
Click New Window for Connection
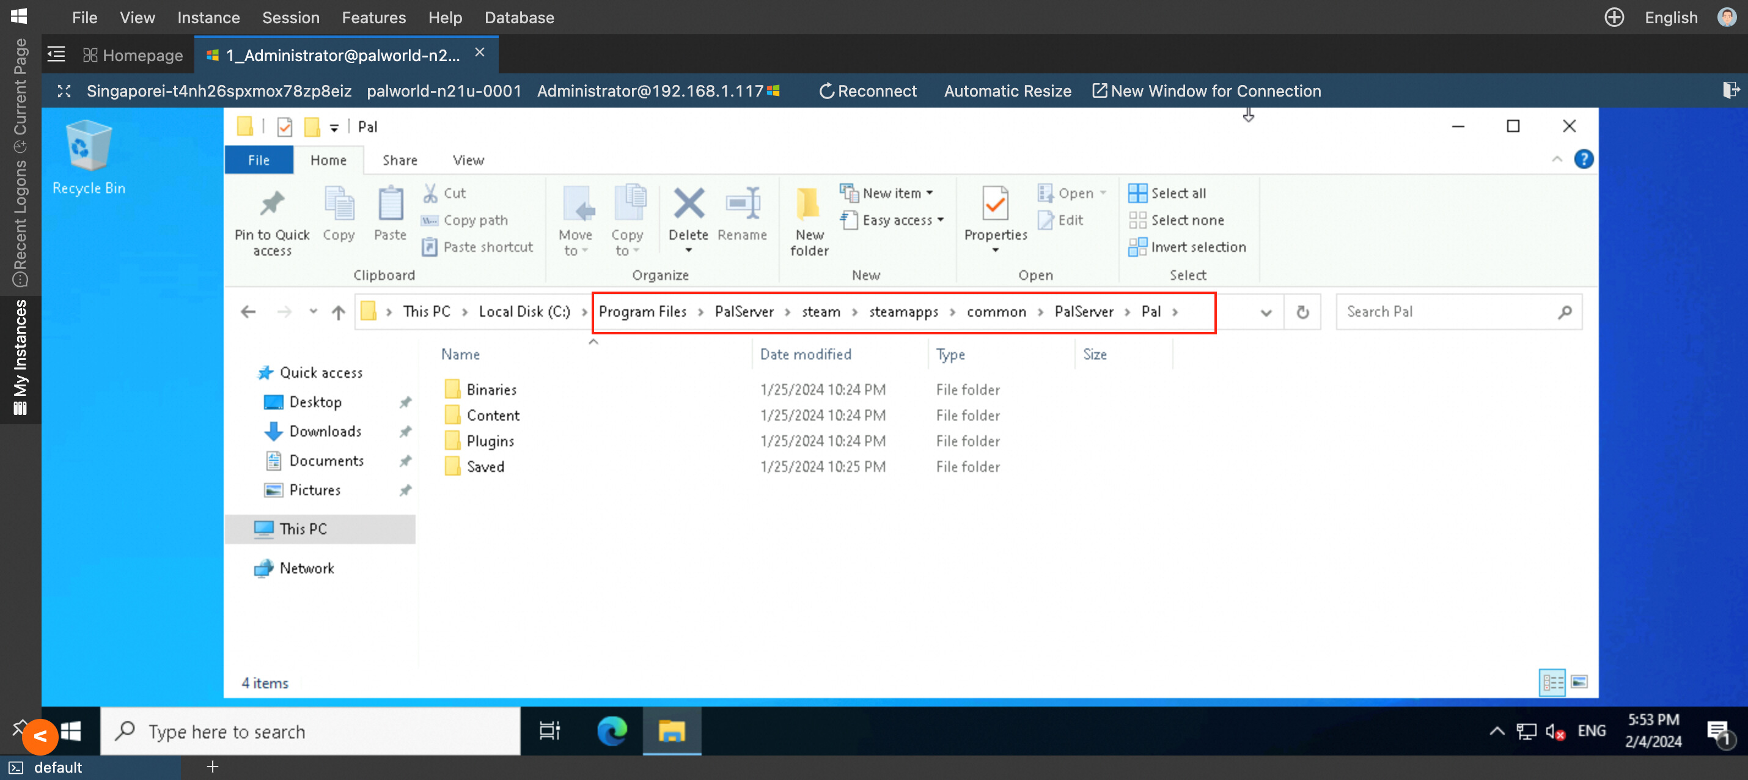1206,91
